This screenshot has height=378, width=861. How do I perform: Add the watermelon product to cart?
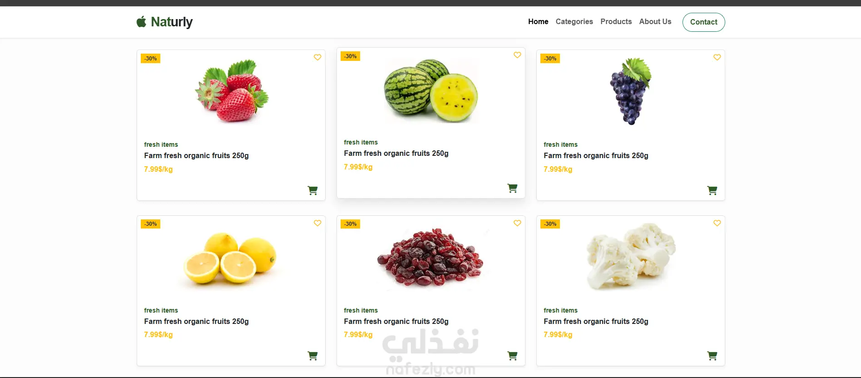pos(512,188)
